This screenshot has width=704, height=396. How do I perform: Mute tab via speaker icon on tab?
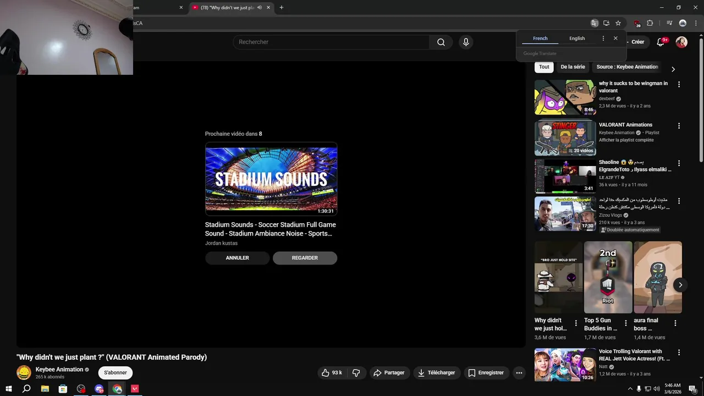point(260,8)
